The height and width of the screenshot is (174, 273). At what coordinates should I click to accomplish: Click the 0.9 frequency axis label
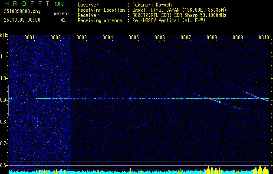click(3, 100)
